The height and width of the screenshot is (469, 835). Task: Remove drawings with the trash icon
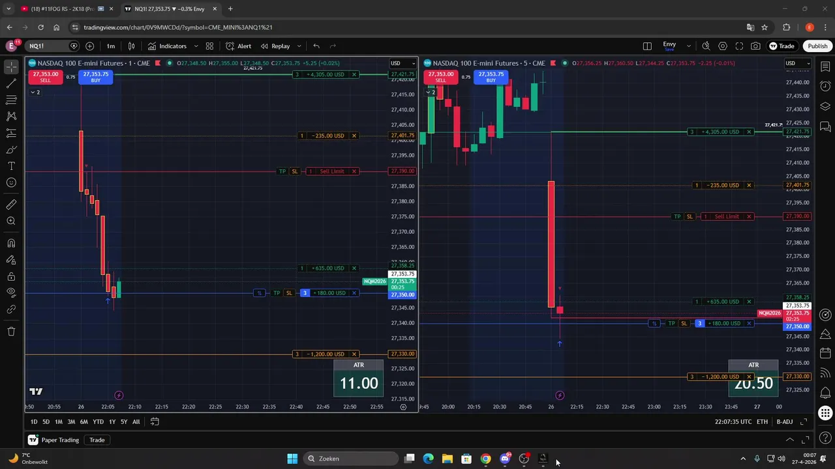(11, 332)
